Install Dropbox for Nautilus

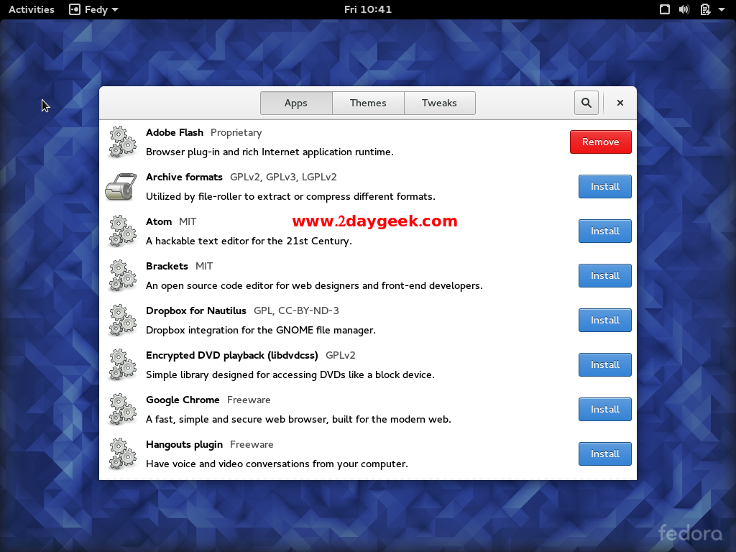pyautogui.click(x=604, y=320)
